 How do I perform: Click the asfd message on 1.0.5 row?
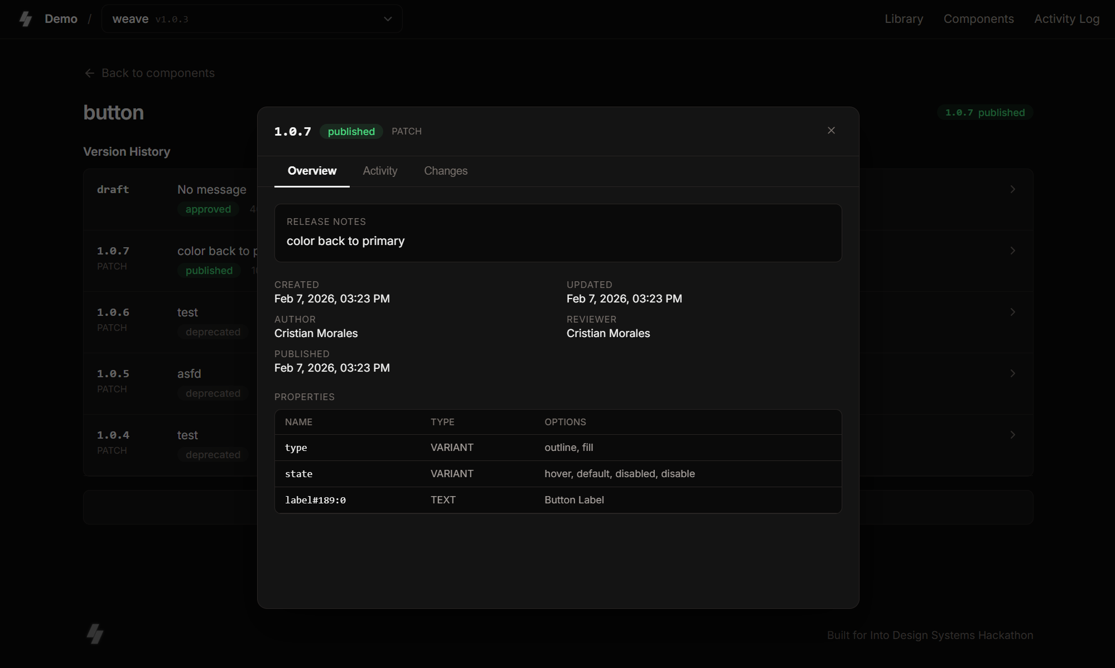[x=189, y=374]
